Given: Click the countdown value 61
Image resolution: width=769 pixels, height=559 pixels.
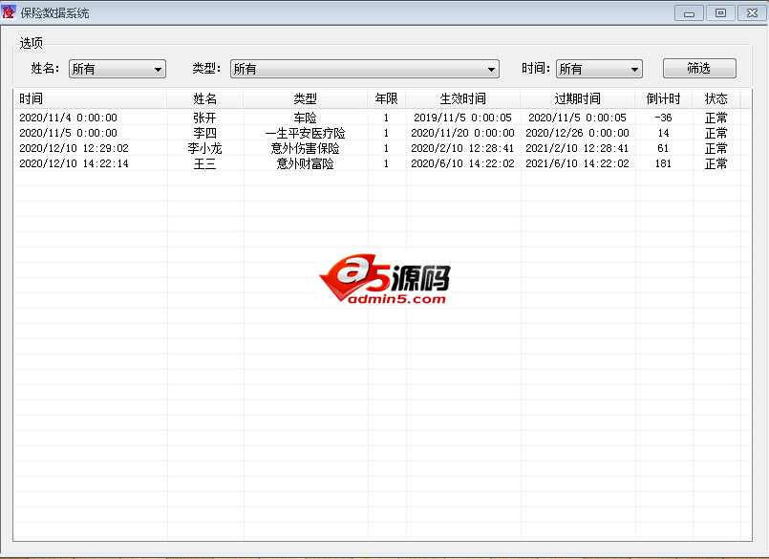Looking at the screenshot, I should click(664, 148).
